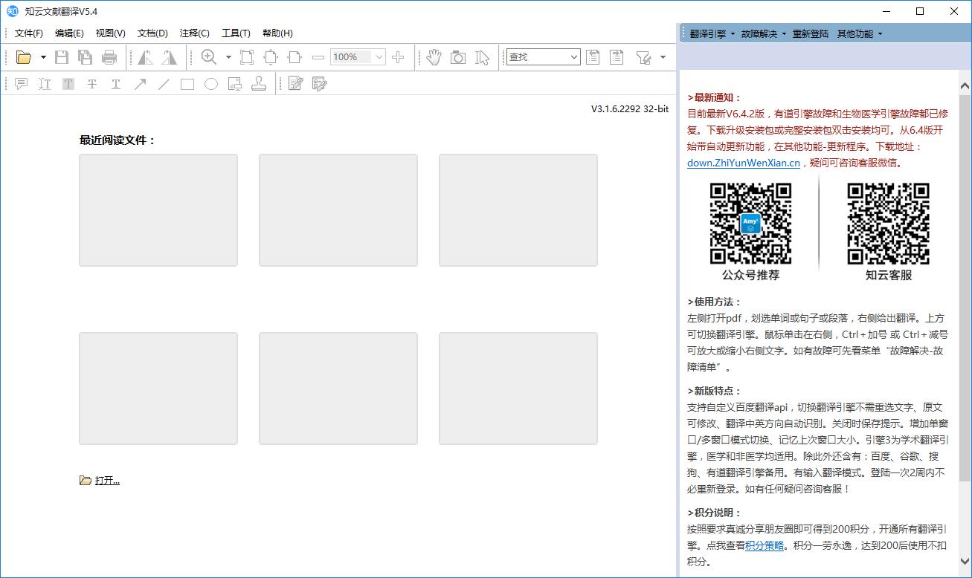Click the fit width icon
972x578 pixels.
point(295,57)
